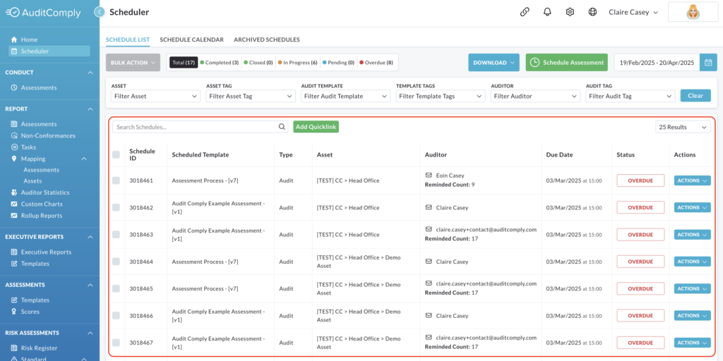This screenshot has height=361, width=723.
Task: Select the Schedule List tab
Action: (x=128, y=39)
